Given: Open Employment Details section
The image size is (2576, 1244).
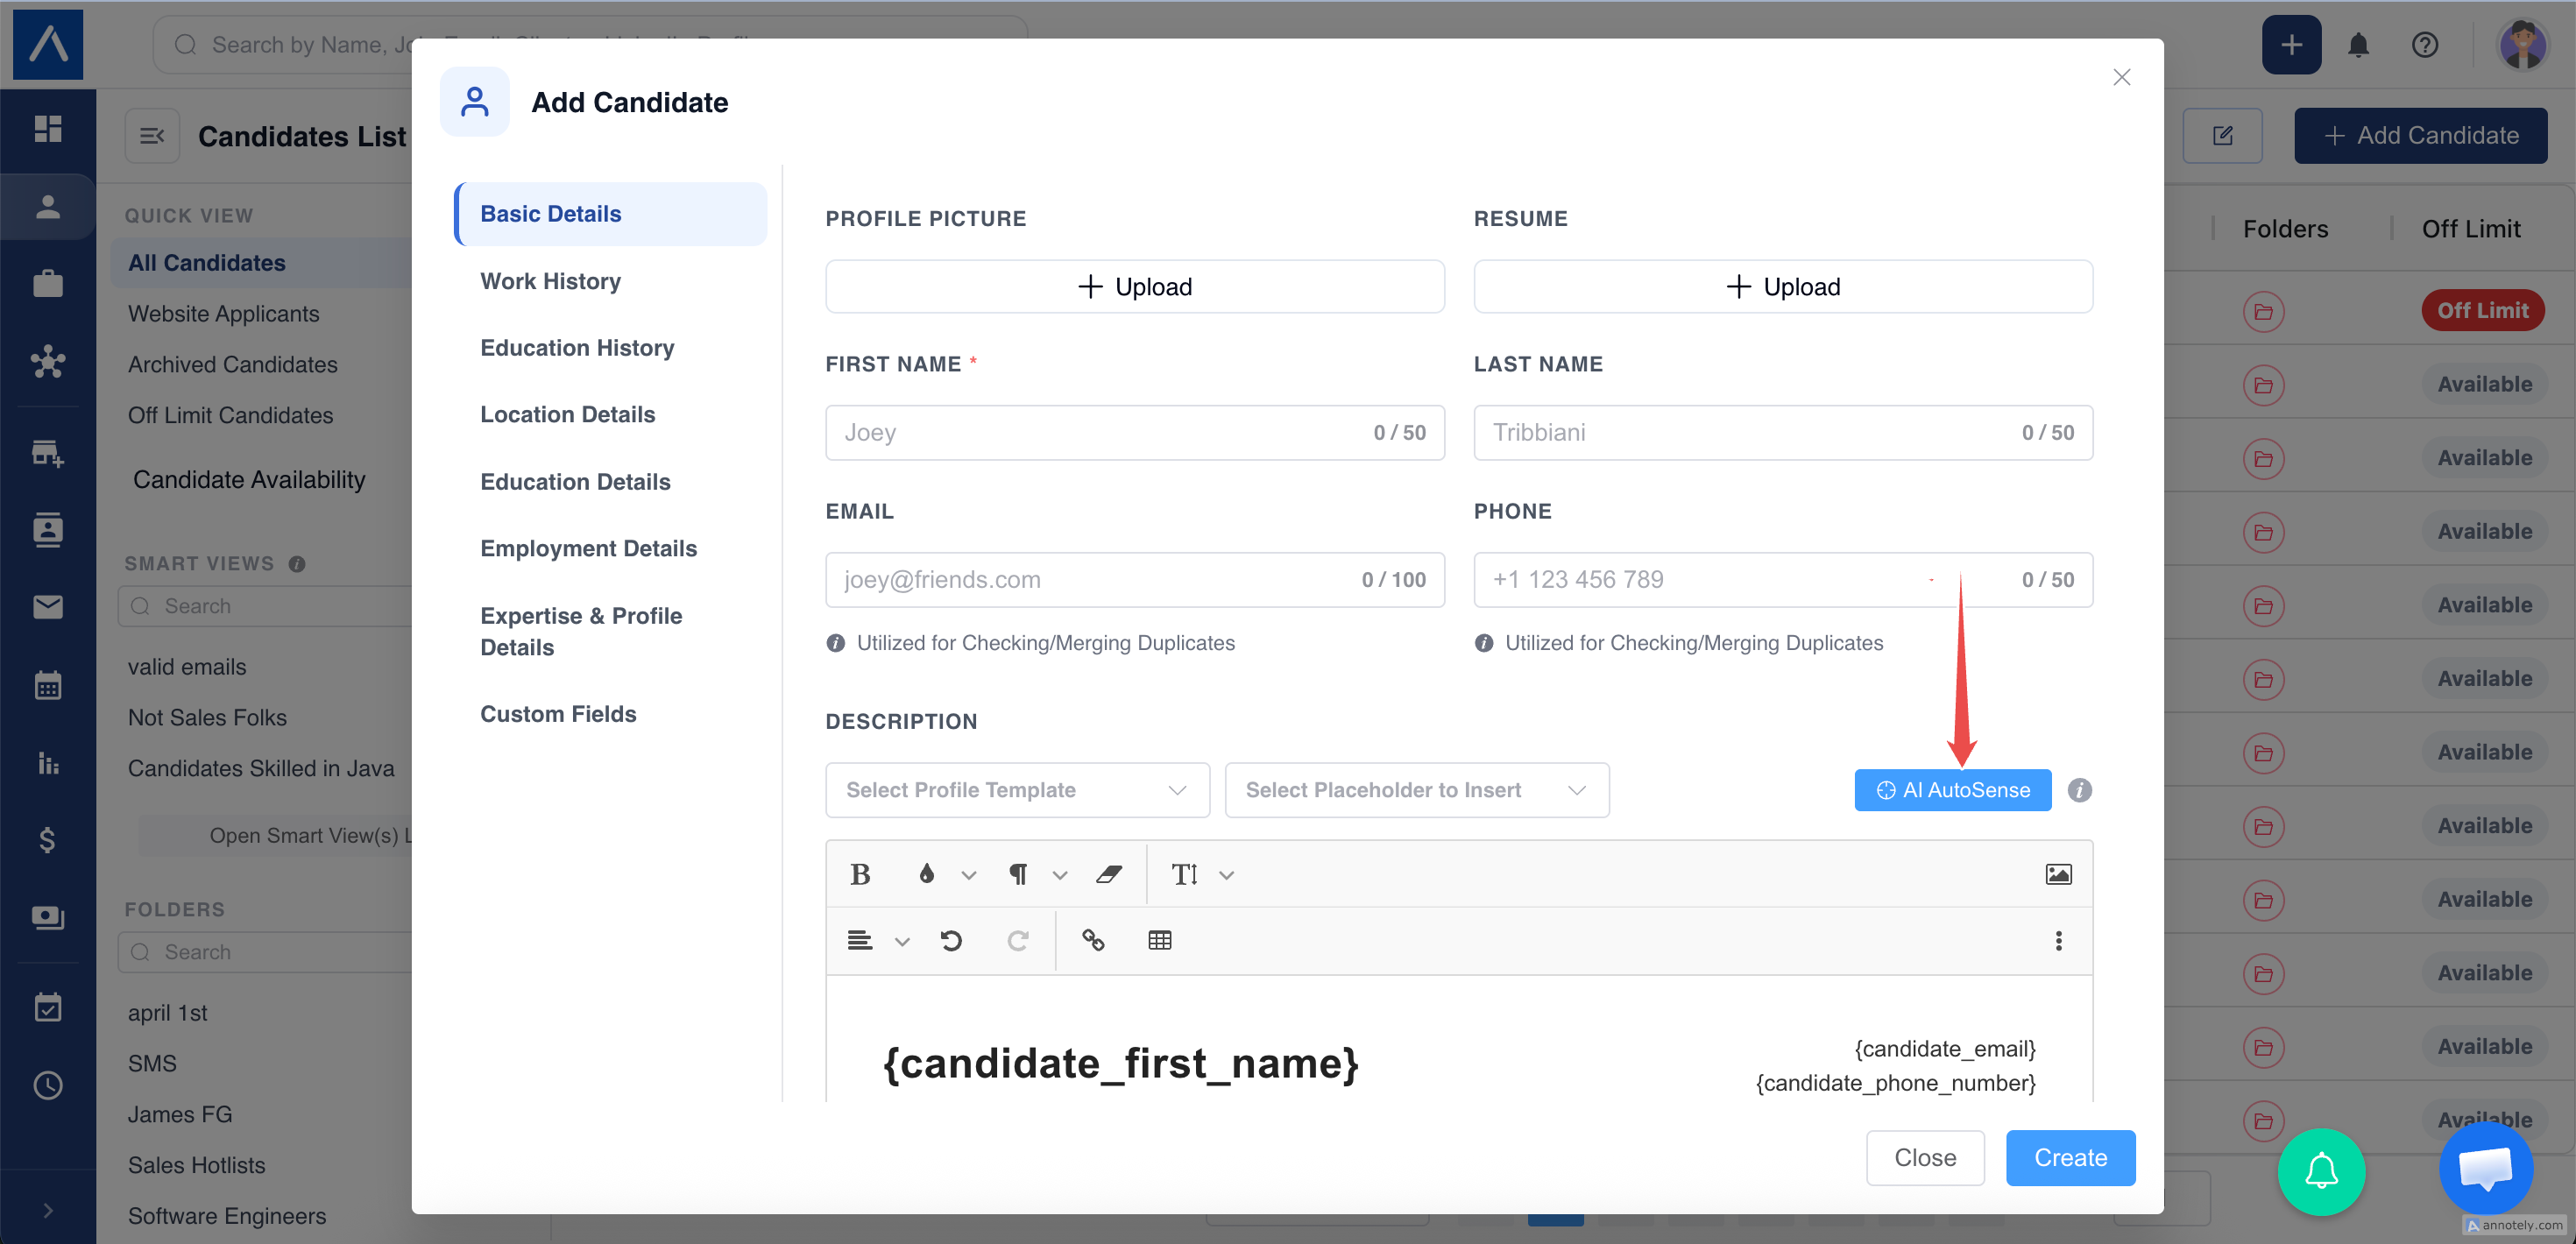Looking at the screenshot, I should (x=588, y=549).
